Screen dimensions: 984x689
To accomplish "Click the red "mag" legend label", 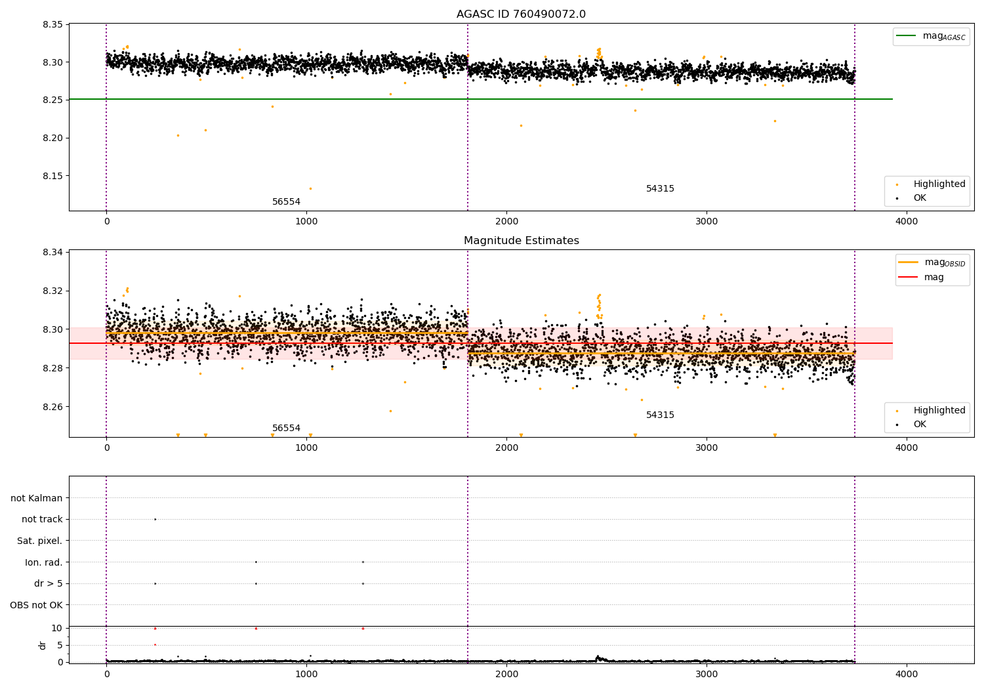I will [x=934, y=277].
